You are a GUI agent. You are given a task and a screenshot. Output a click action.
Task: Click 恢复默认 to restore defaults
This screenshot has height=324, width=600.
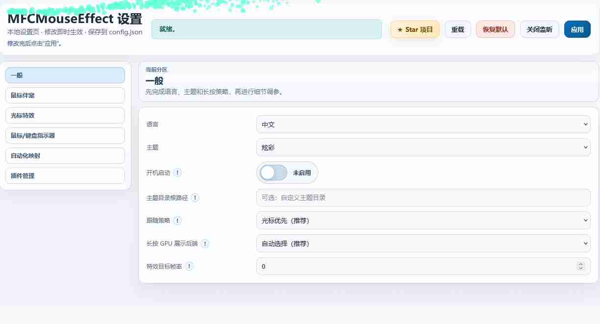click(x=495, y=29)
